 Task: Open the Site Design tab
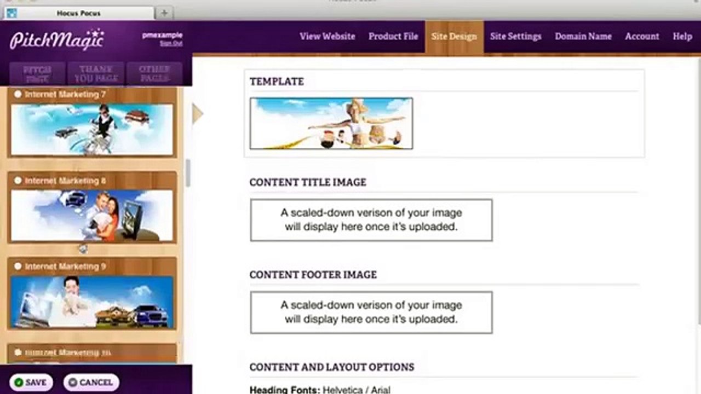tap(454, 37)
